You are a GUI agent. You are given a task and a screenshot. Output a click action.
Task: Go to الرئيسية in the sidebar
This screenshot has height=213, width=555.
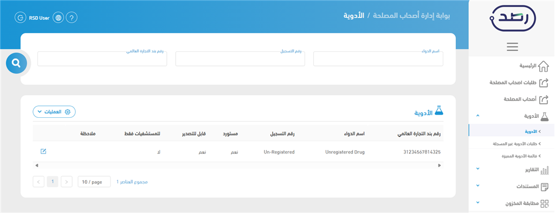[x=528, y=66]
